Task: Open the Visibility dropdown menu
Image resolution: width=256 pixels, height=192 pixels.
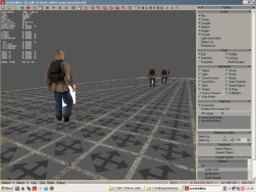Action: pyautogui.click(x=231, y=54)
